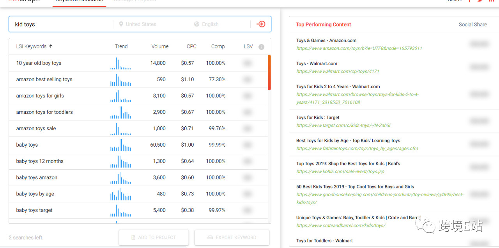Image resolution: width=499 pixels, height=248 pixels.
Task: Sort by the Trend column header
Action: point(121,46)
